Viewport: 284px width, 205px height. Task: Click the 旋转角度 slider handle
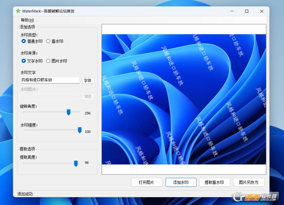coord(68,112)
